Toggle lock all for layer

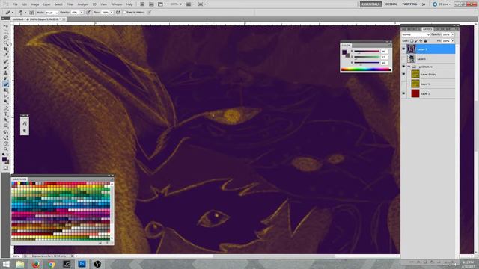pos(425,40)
